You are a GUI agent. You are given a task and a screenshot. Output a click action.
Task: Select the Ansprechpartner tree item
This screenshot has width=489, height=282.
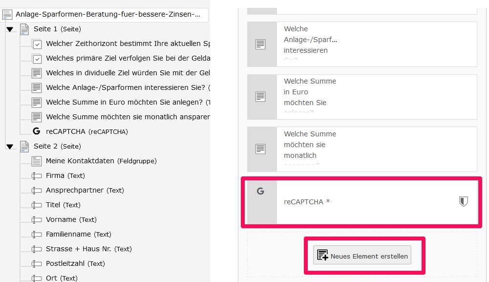pyautogui.click(x=85, y=190)
